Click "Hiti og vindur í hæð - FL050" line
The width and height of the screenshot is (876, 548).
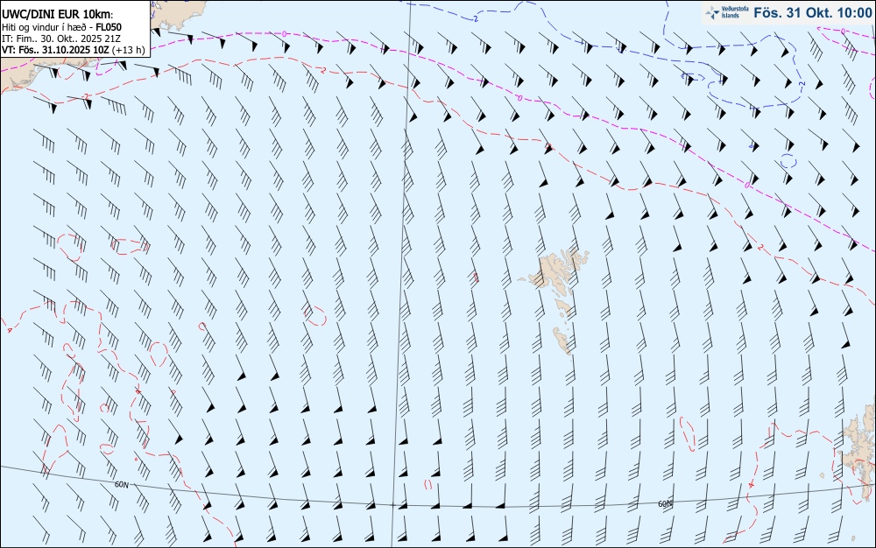pyautogui.click(x=61, y=27)
